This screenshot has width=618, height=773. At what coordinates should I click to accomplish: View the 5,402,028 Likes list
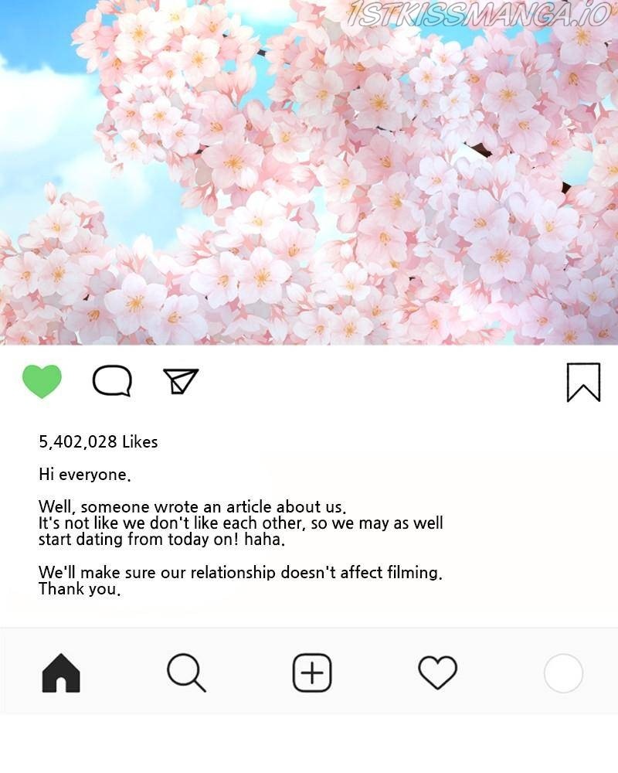tap(99, 441)
